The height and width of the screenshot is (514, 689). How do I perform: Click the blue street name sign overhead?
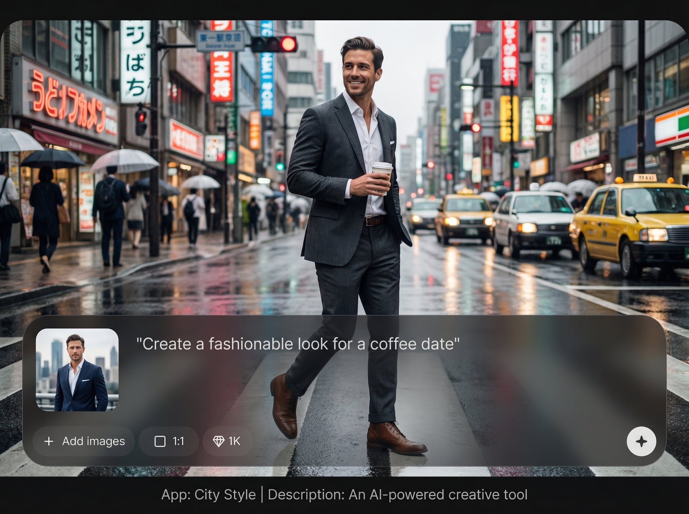coord(220,41)
